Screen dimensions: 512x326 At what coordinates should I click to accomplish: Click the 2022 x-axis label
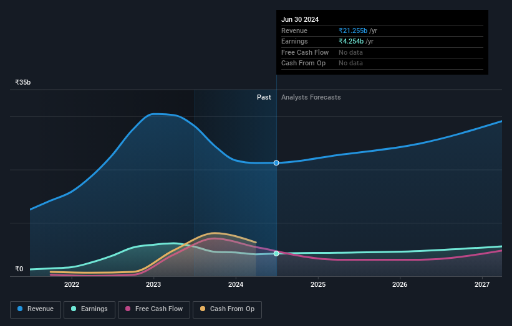(x=72, y=285)
